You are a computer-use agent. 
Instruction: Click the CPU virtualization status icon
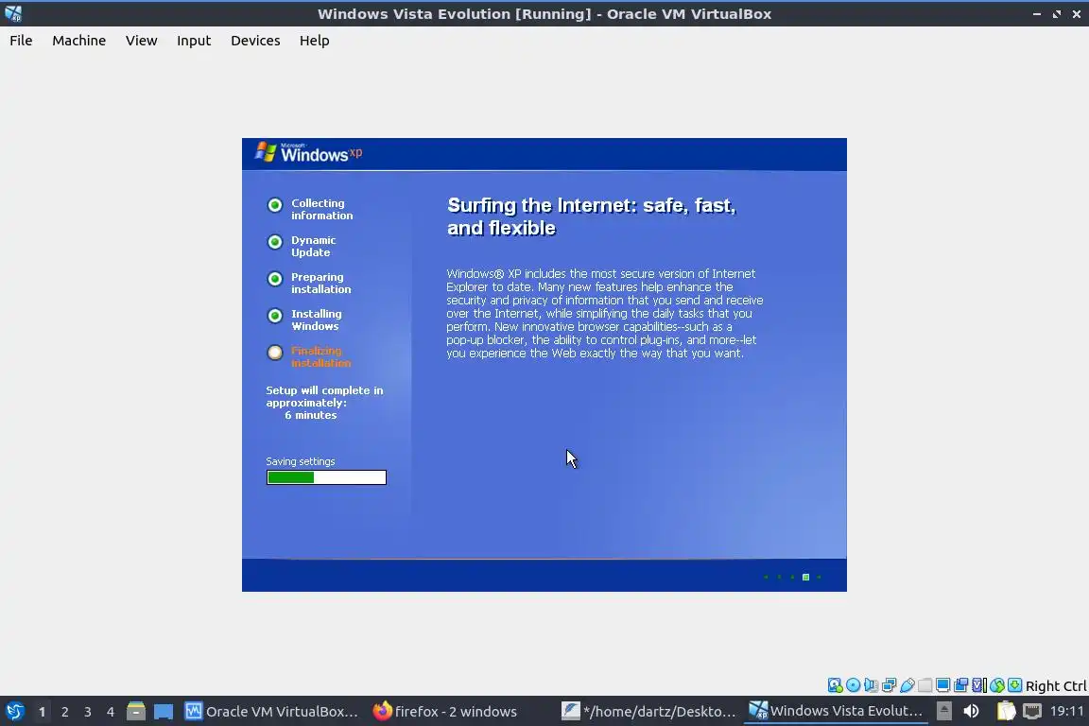click(x=979, y=685)
